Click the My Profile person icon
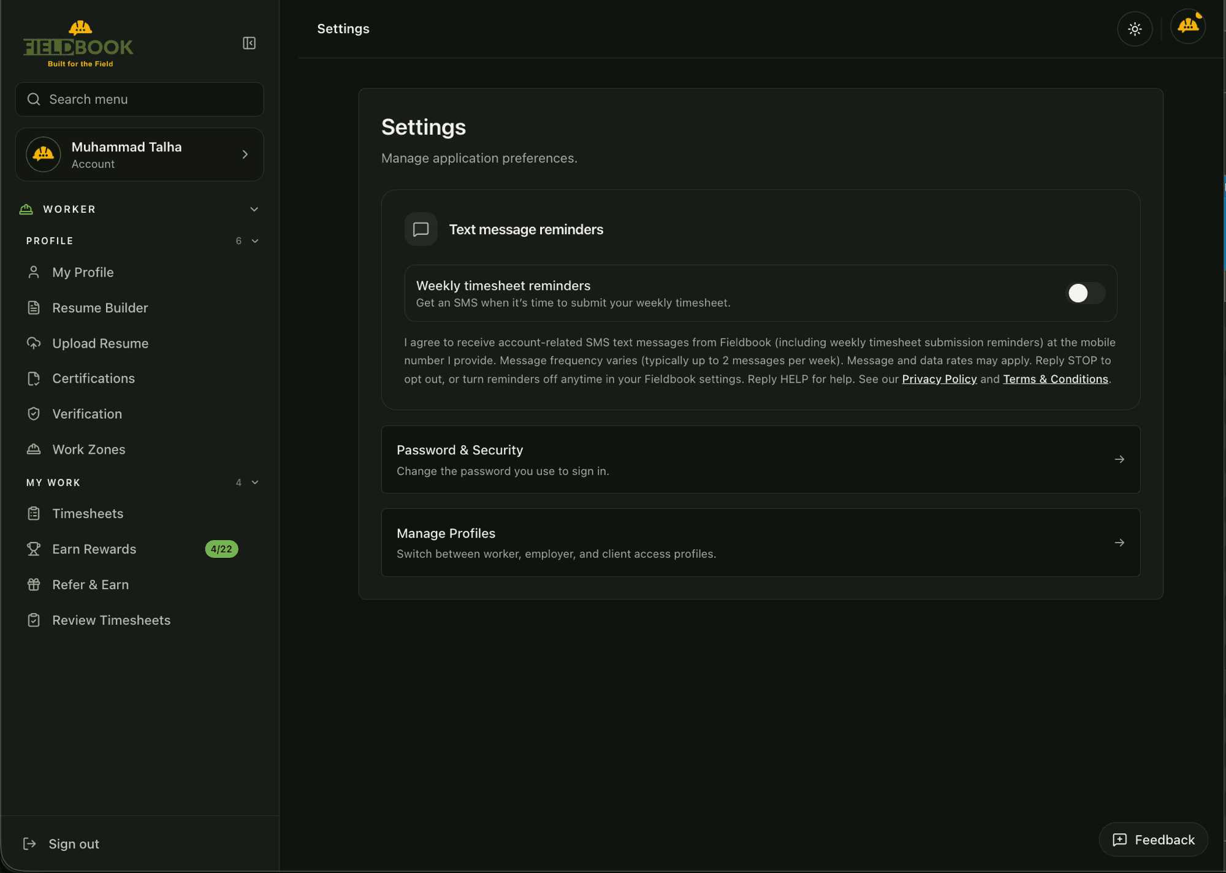 (x=34, y=272)
